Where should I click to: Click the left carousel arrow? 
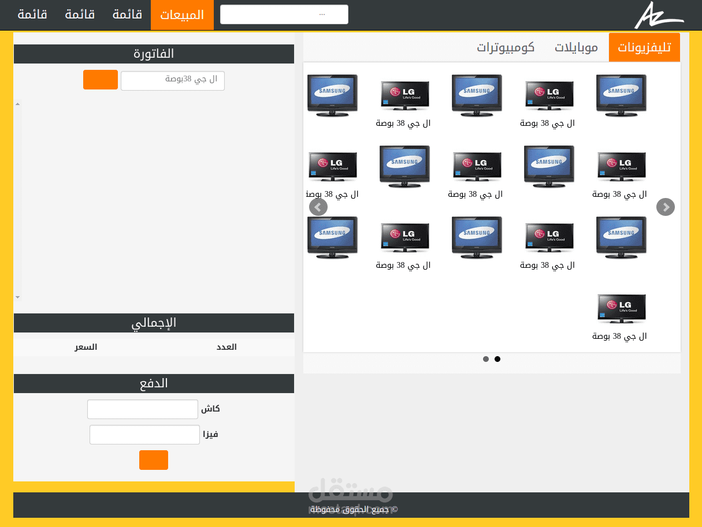pyautogui.click(x=318, y=207)
